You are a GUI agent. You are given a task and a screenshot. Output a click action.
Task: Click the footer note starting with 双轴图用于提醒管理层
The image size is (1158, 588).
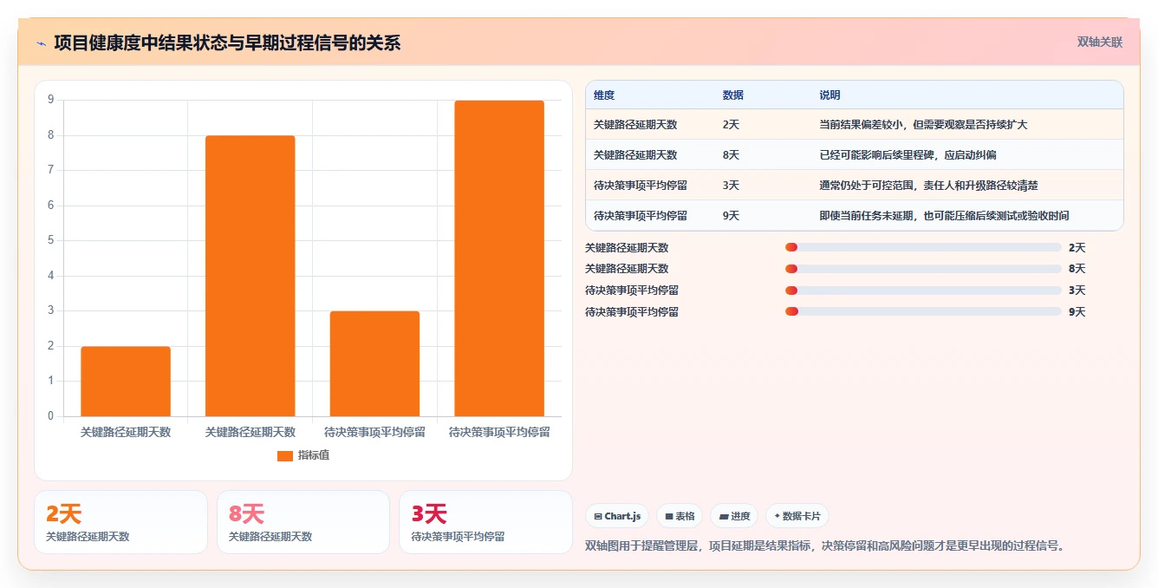(824, 546)
